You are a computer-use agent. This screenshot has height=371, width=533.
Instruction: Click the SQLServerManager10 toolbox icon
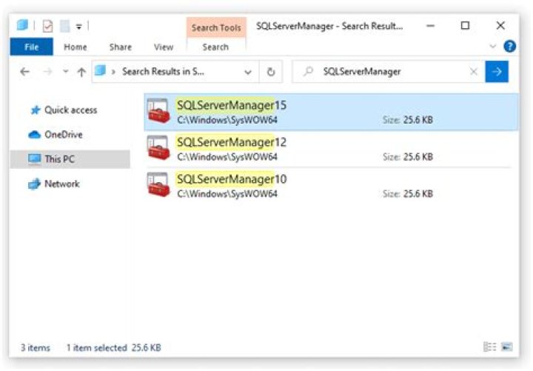click(158, 184)
